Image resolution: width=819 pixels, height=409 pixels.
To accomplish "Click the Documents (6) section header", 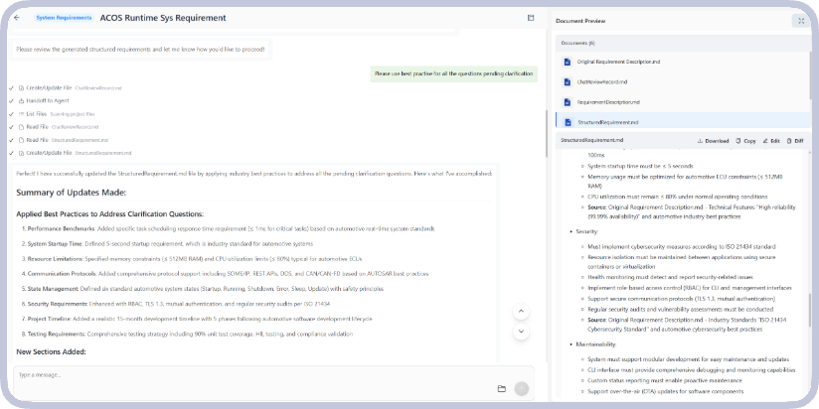I will [577, 44].
